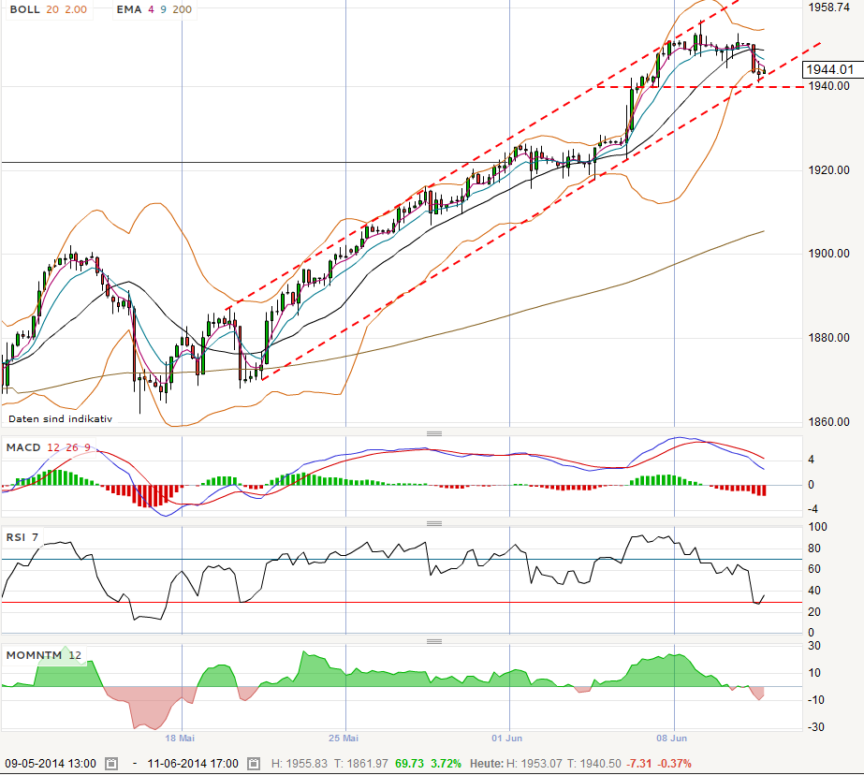The width and height of the screenshot is (864, 775).
Task: Open the start date calendar picker icon
Action: point(111,764)
